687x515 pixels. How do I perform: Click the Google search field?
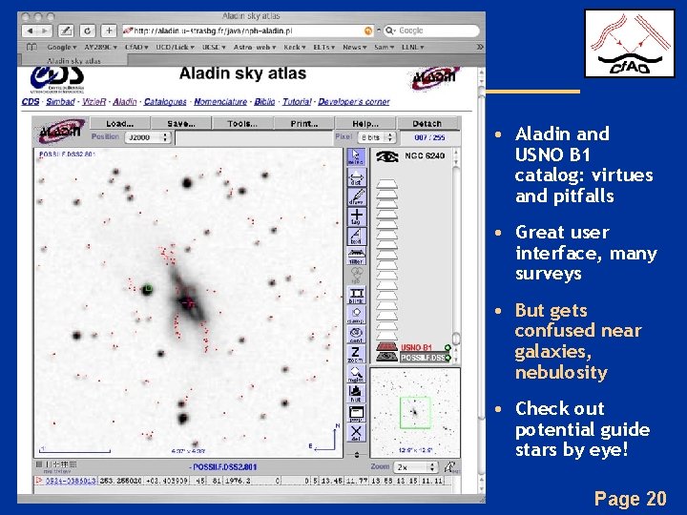(431, 31)
